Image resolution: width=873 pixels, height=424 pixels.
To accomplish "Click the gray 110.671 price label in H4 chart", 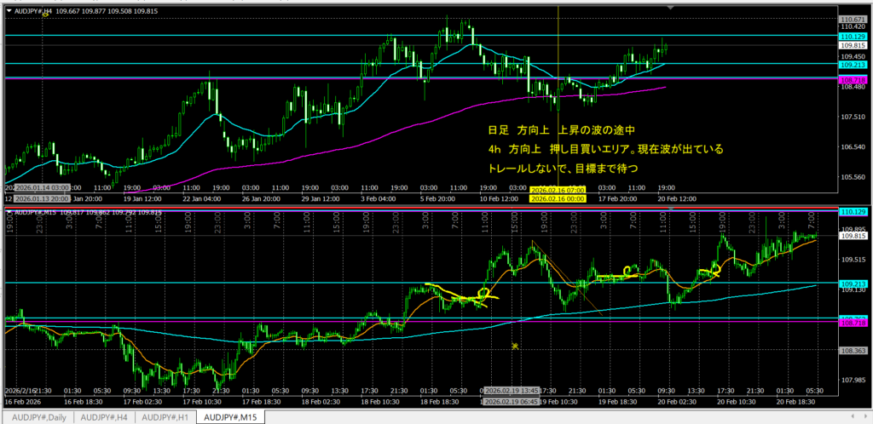I will (x=853, y=19).
